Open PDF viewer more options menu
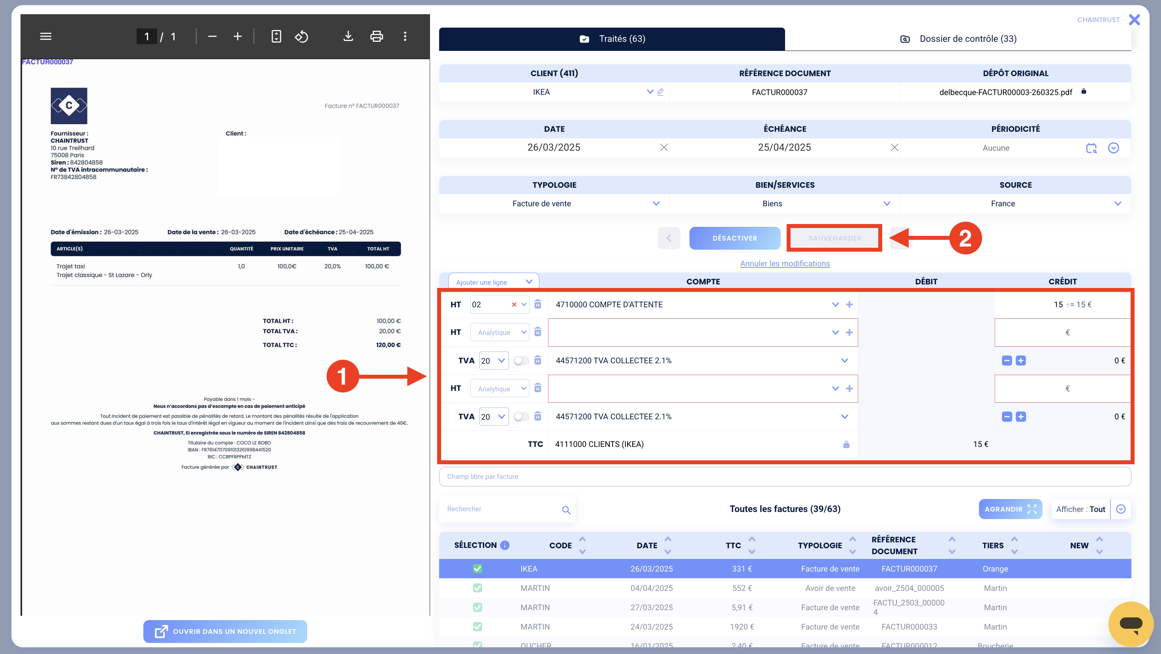The image size is (1161, 654). (405, 36)
